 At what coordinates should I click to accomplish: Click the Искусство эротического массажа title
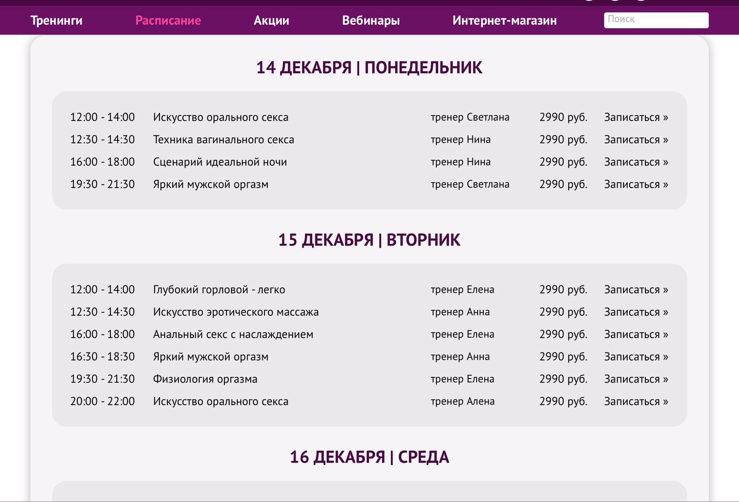click(236, 312)
